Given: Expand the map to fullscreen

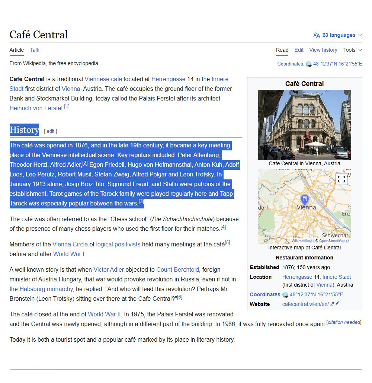Looking at the screenshot, I should 341,179.
